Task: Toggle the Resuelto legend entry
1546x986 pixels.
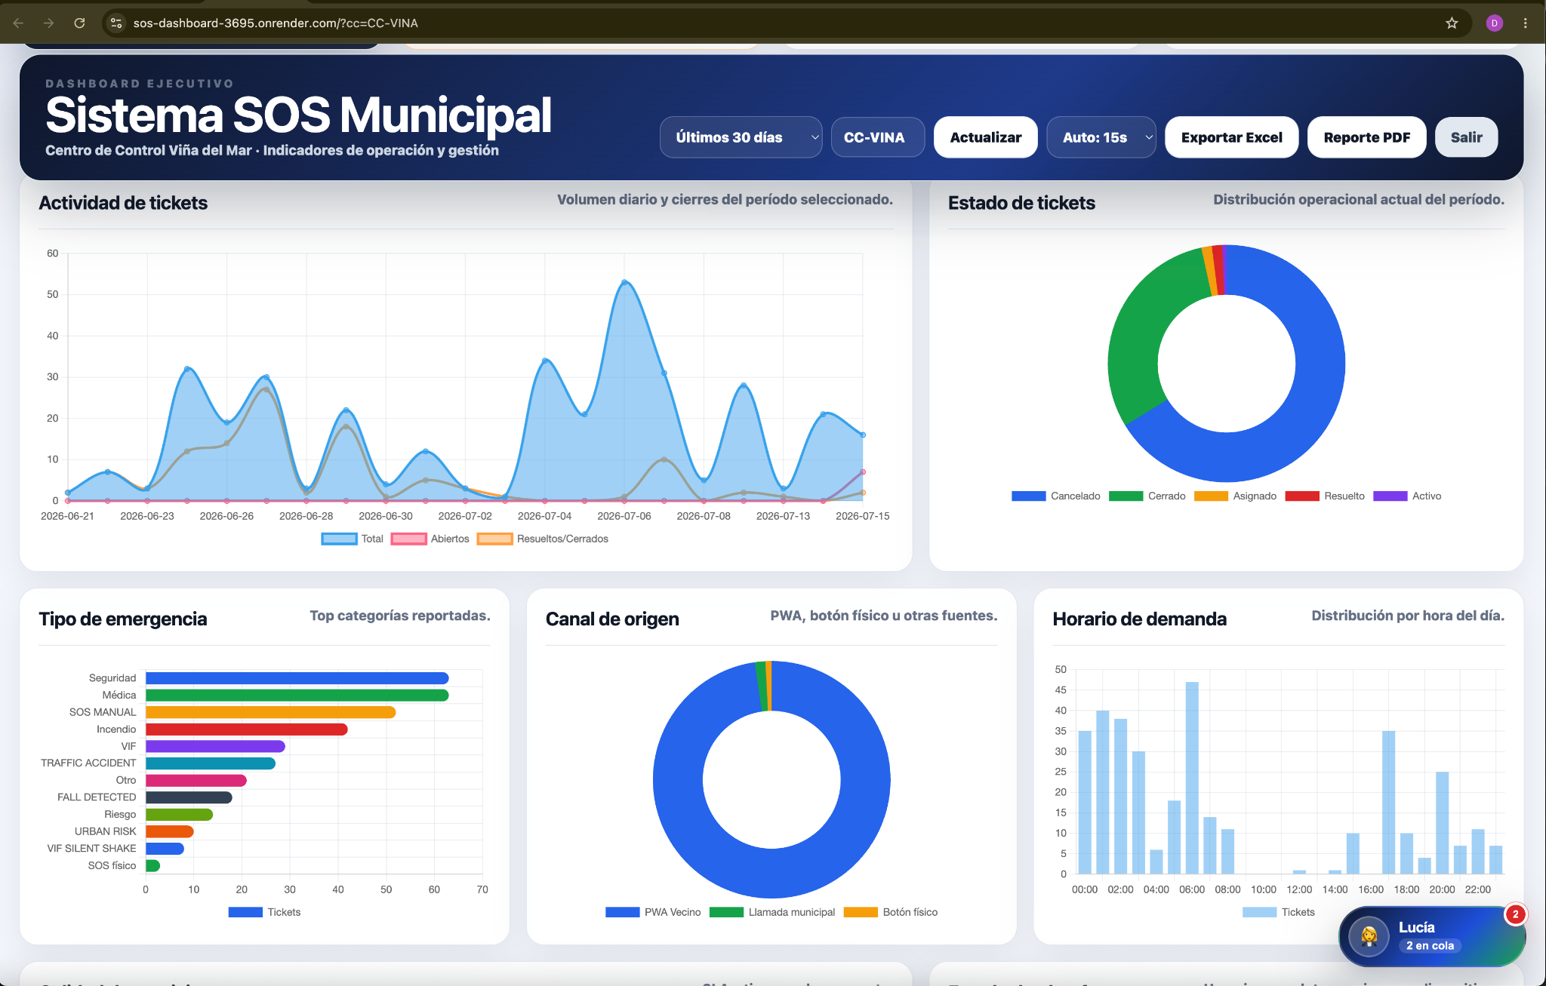Action: 1325,496
